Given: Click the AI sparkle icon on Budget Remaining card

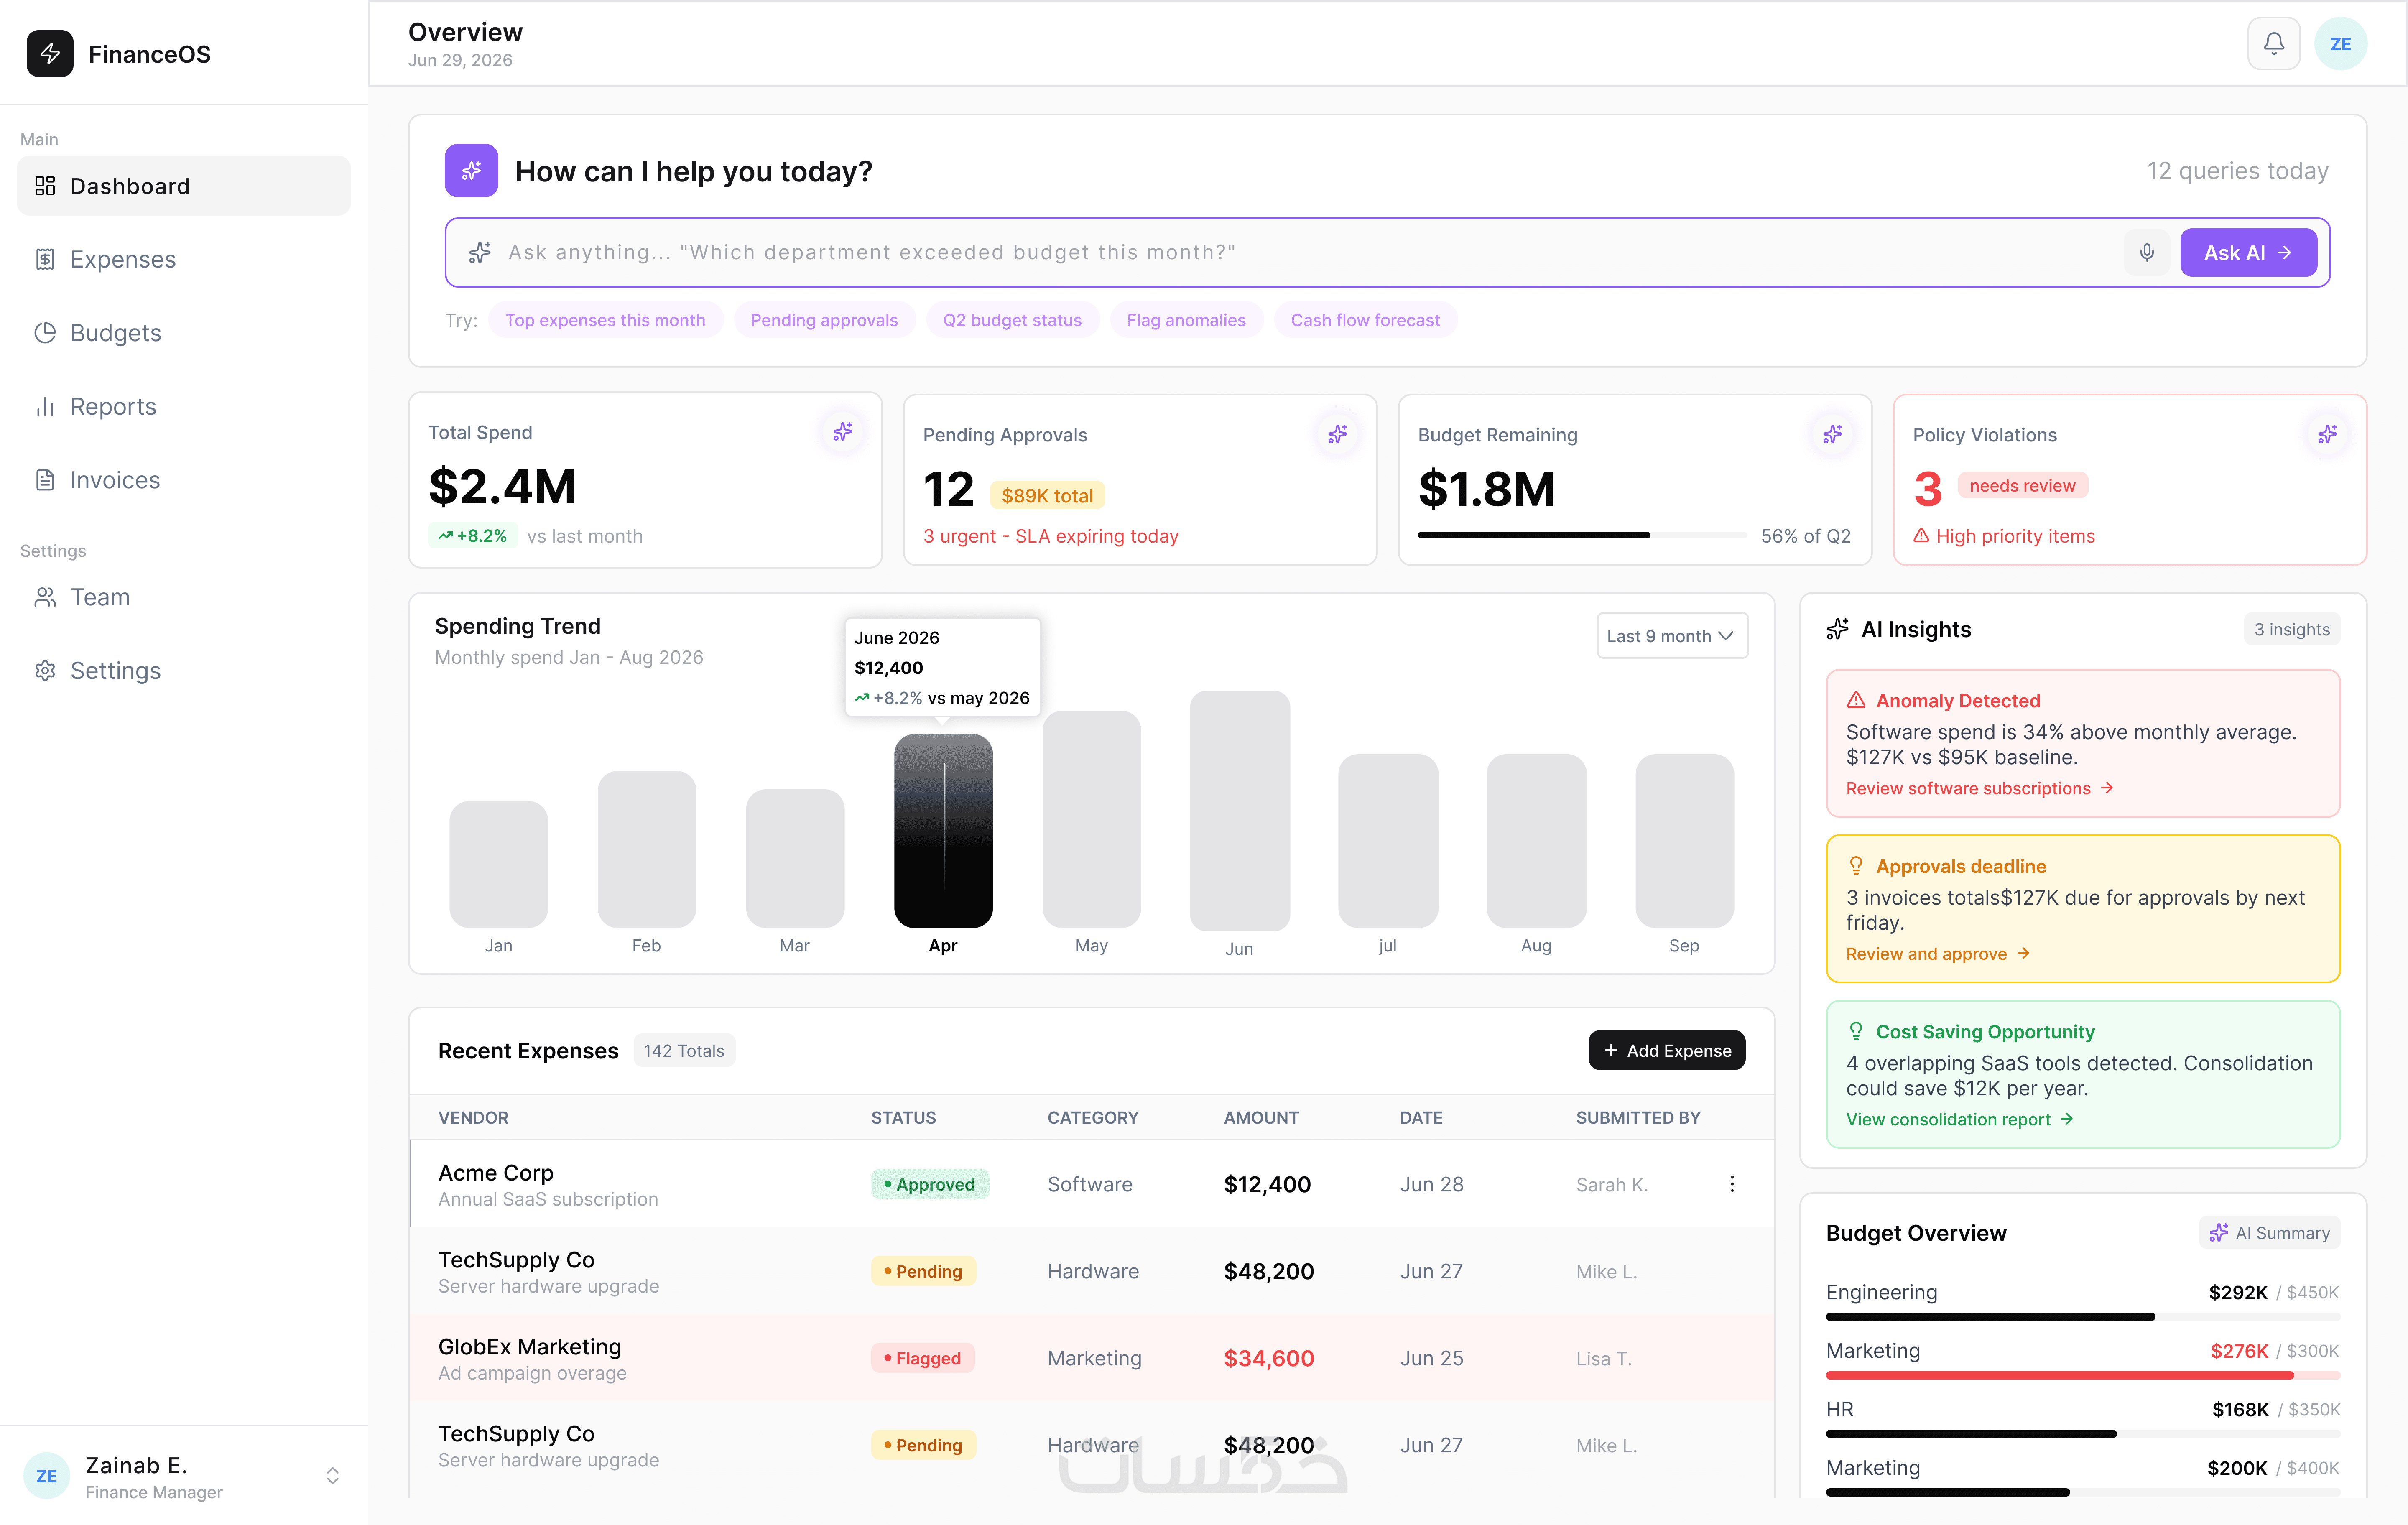Looking at the screenshot, I should (x=1832, y=434).
